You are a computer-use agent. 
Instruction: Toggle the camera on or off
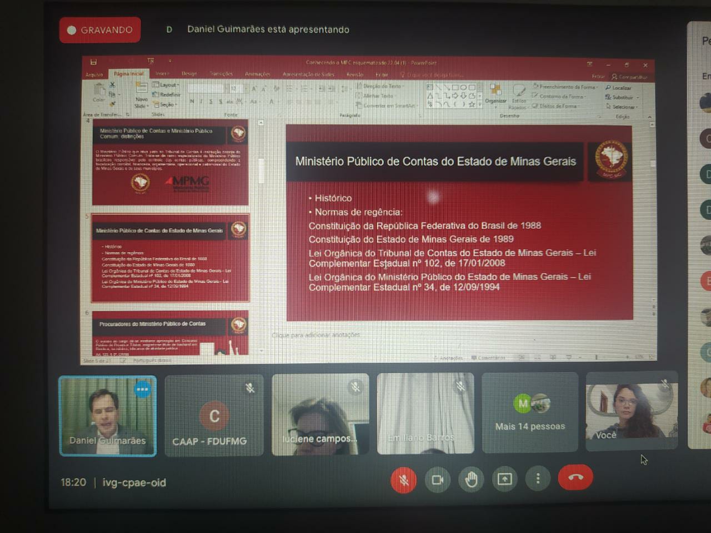pos(437,479)
